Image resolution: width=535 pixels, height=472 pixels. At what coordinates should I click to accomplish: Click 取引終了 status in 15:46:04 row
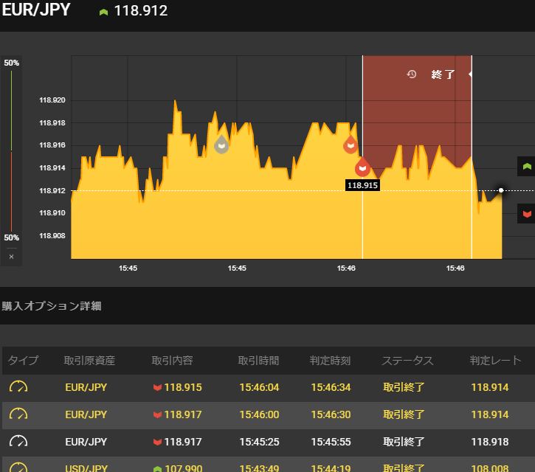(x=404, y=387)
